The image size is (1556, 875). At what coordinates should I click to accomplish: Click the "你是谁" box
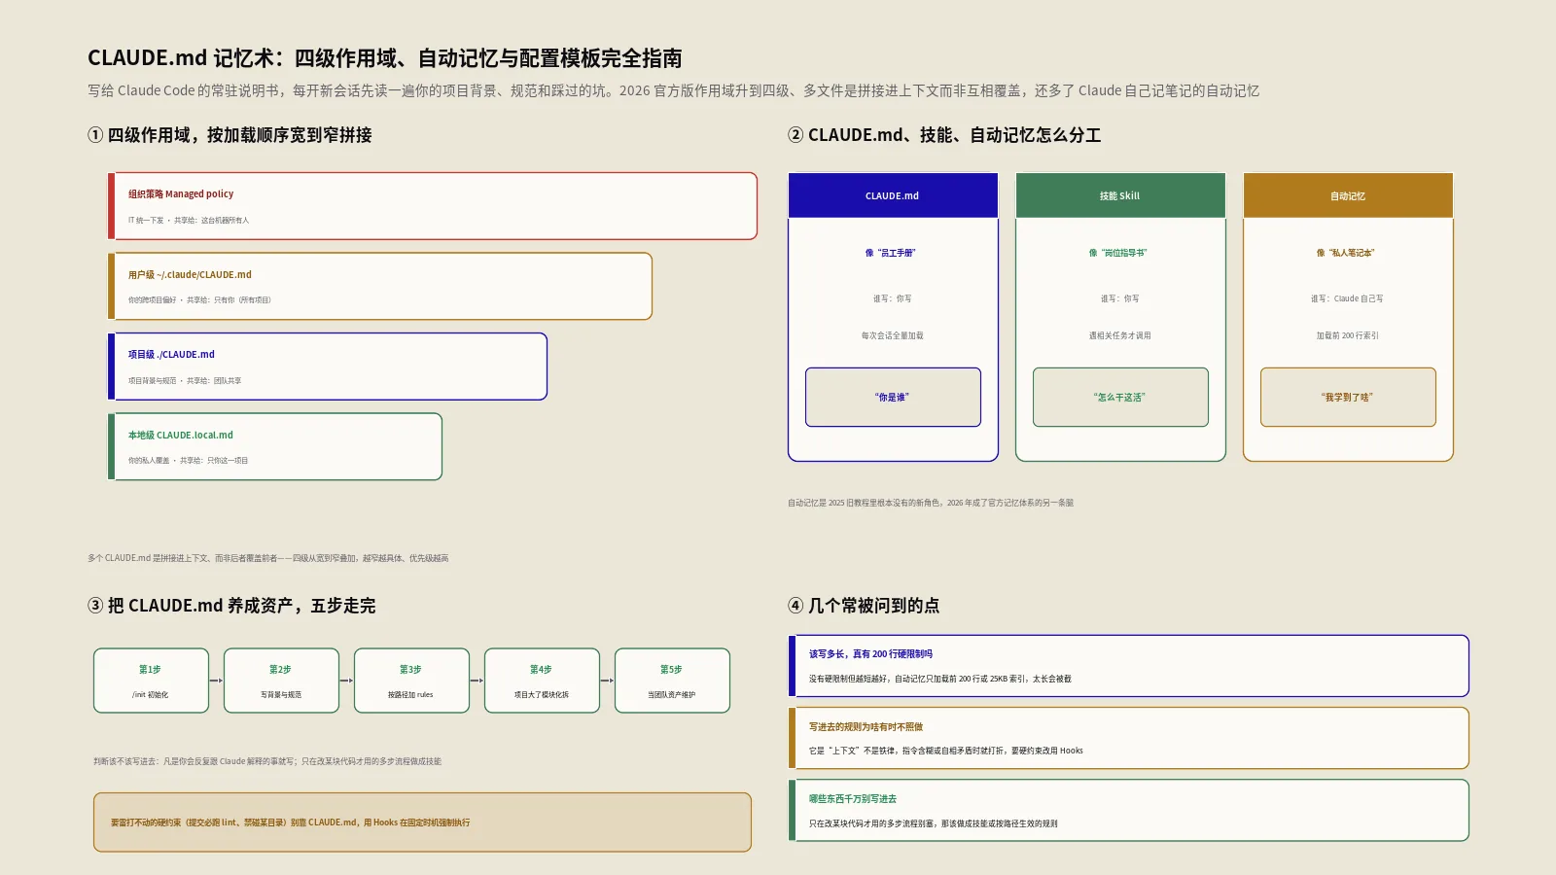click(893, 397)
